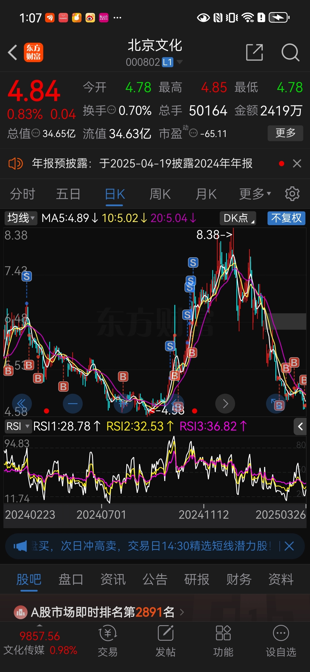Open DK点 selector

pyautogui.click(x=238, y=218)
